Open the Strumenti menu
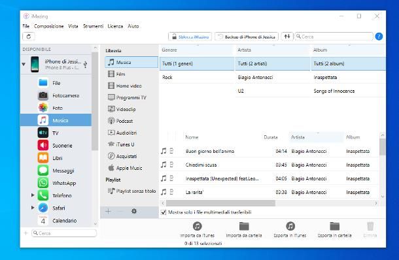Screen dimensions: 399x260 point(93,26)
